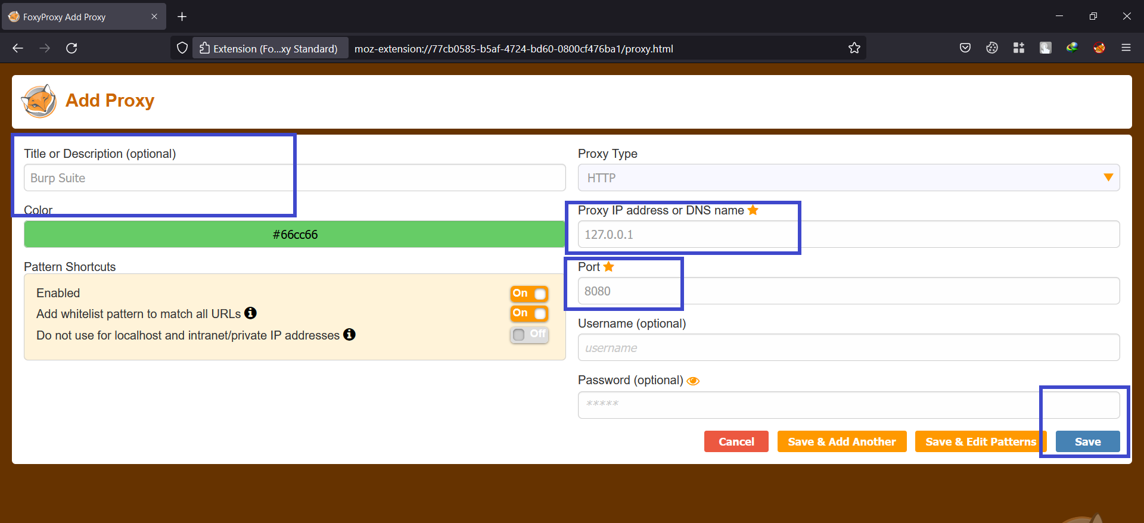1144x523 pixels.
Task: Click the Cancel button
Action: tap(736, 441)
